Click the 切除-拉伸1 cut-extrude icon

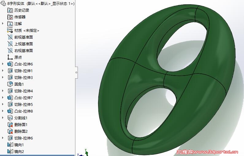10,71
